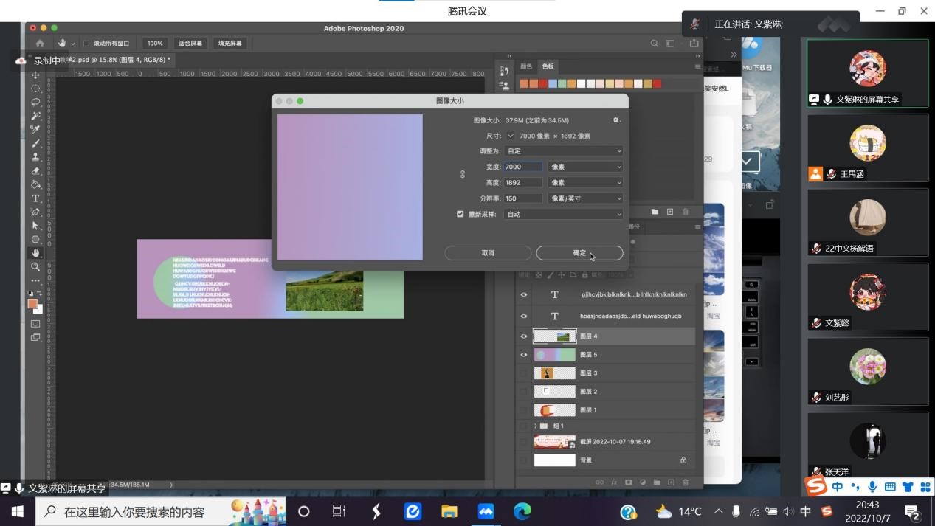This screenshot has height=526, width=935.
Task: Select the Horizontal Type tool
Action: (35, 198)
